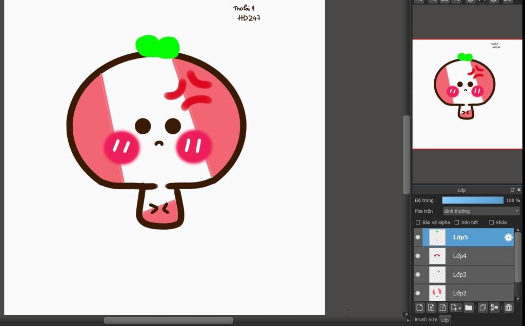Enable the Bảo vệ alpha checkbox
Viewport: 525px width, 326px height.
[x=418, y=222]
